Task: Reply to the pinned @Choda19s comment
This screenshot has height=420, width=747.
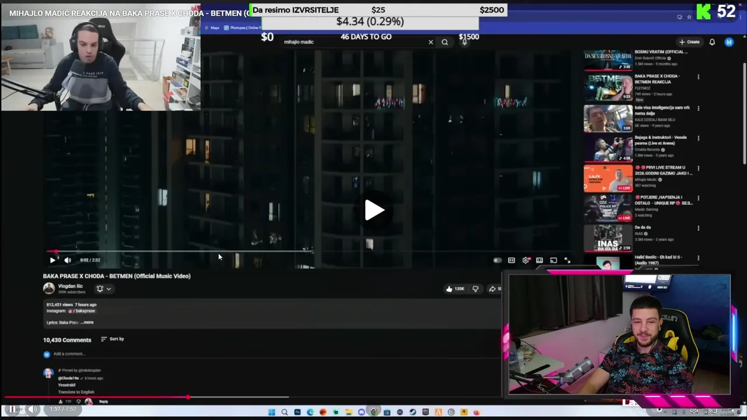Action: pos(103,401)
